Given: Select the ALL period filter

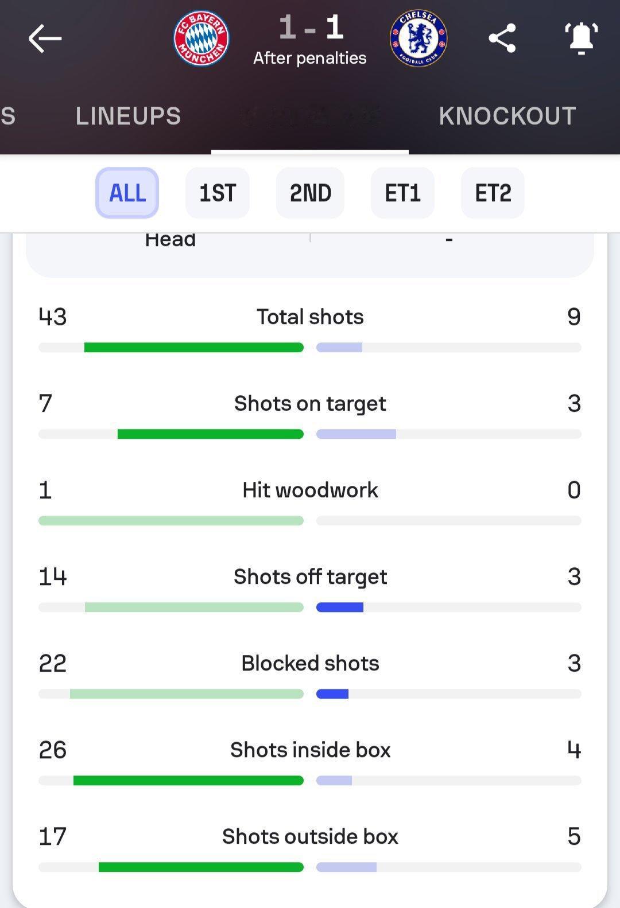Looking at the screenshot, I should click(127, 193).
